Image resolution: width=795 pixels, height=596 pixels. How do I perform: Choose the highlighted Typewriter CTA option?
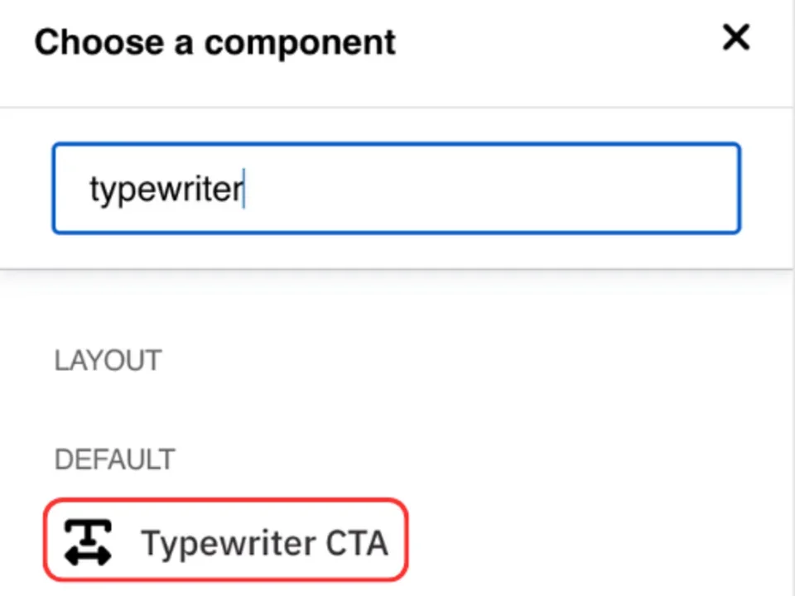pos(225,541)
